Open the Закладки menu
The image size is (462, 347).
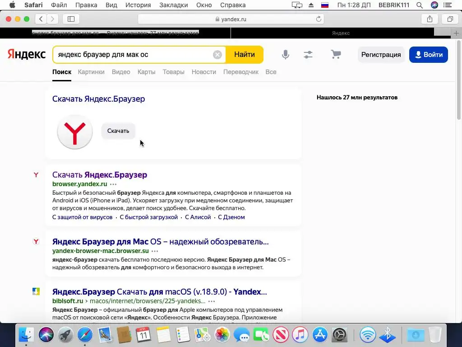click(174, 5)
